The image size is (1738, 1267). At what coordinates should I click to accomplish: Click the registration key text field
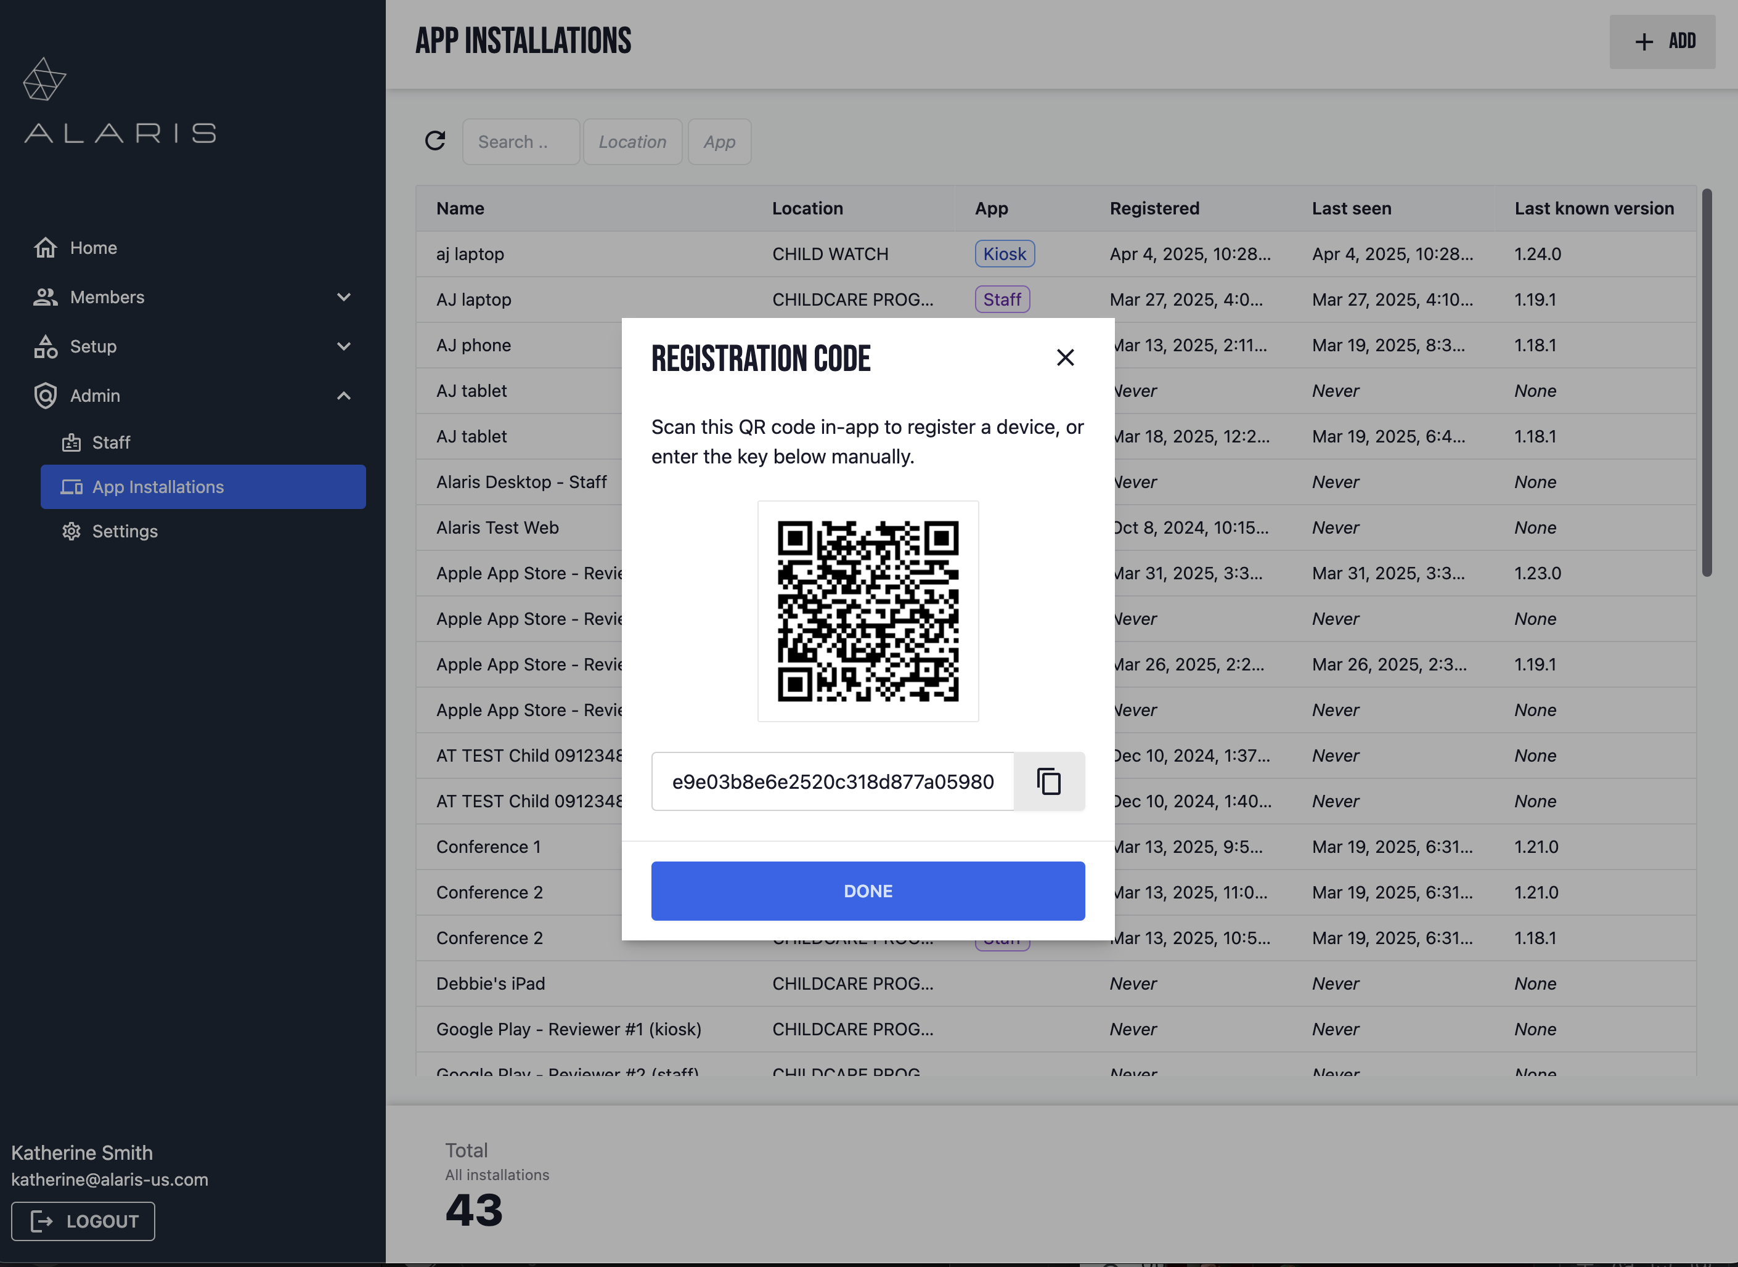coord(832,781)
